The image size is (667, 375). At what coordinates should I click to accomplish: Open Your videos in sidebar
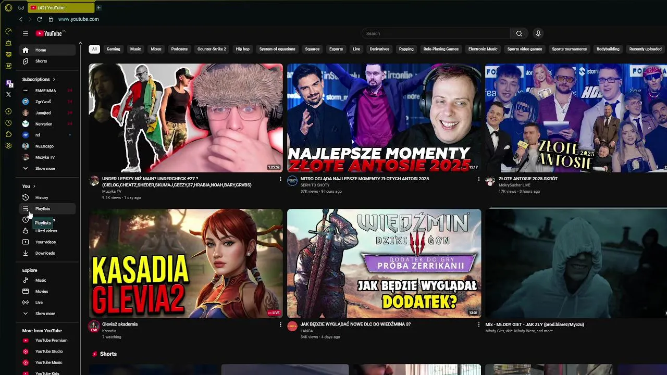point(48,242)
